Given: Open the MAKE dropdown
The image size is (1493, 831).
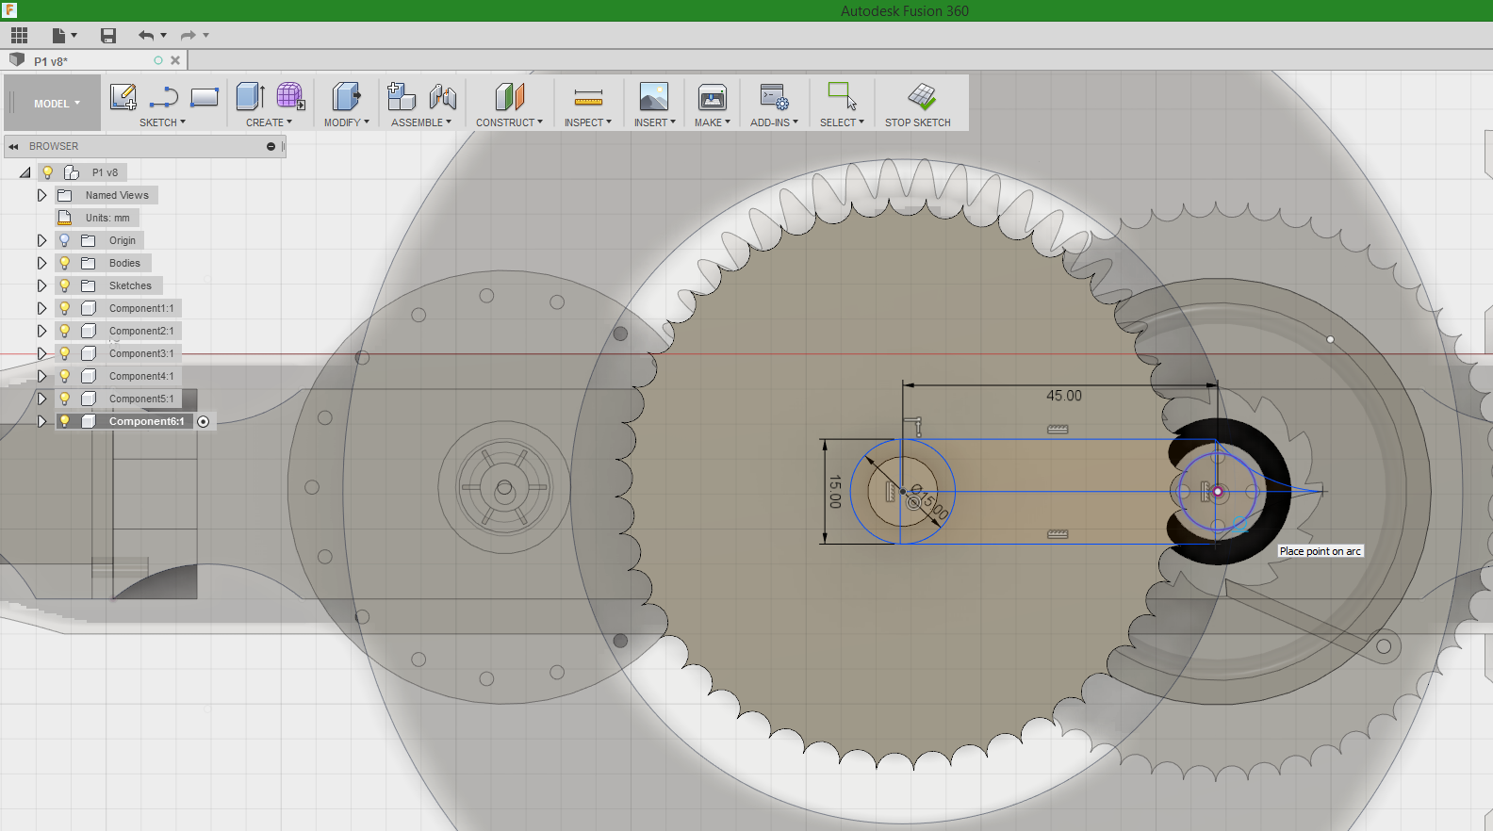Looking at the screenshot, I should [x=713, y=122].
